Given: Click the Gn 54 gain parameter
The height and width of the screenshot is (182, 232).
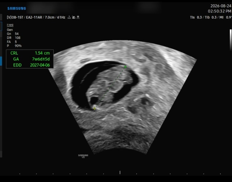Looking at the screenshot, I should coord(13,34).
